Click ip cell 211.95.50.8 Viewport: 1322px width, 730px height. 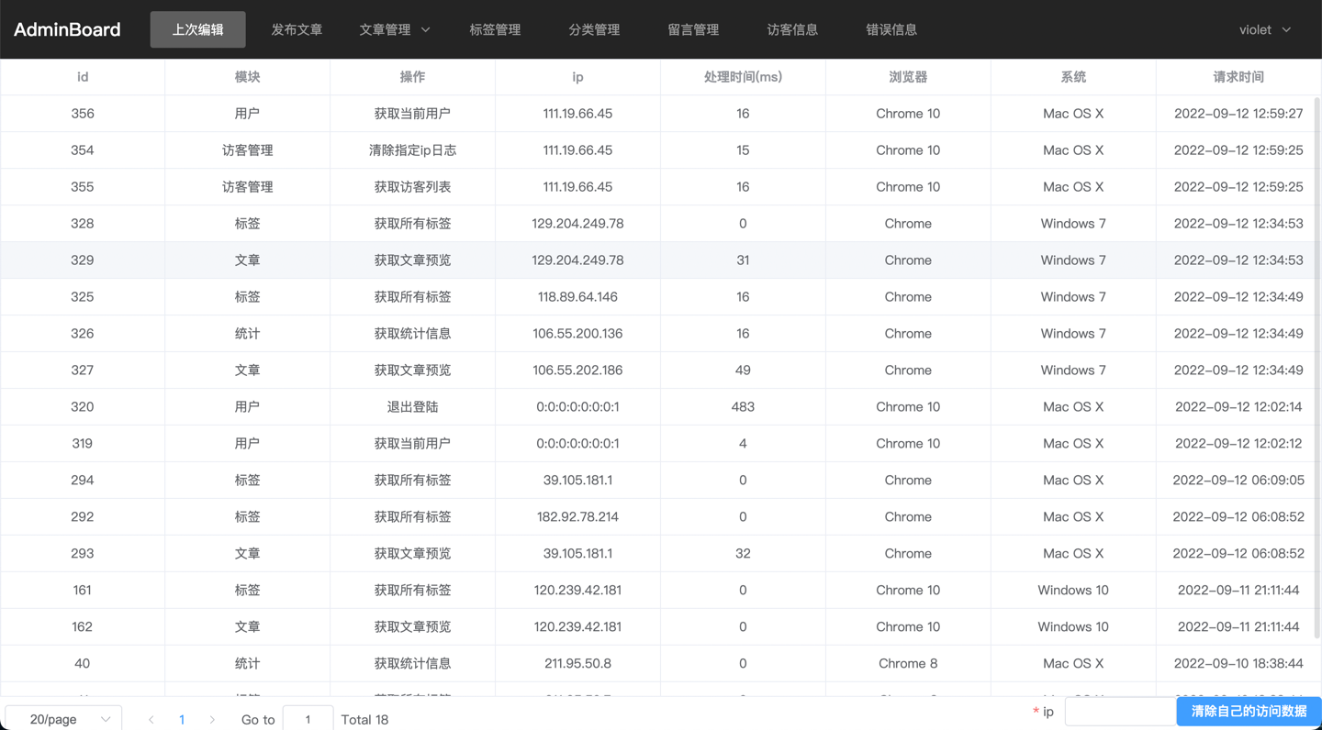tap(577, 664)
